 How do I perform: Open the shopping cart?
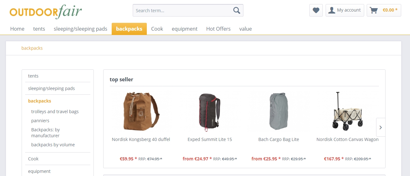point(384,10)
